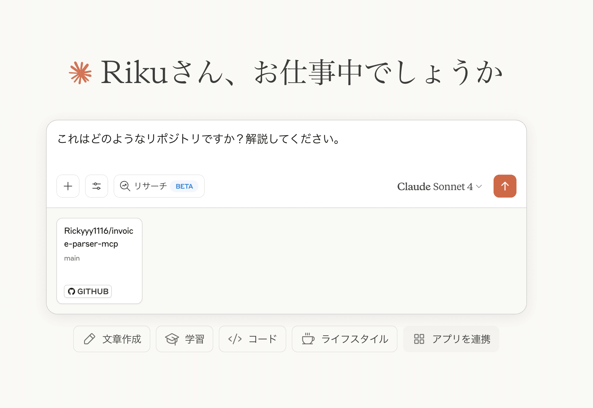Click the GitHub octocat icon
This screenshot has height=408, width=593.
pos(72,291)
